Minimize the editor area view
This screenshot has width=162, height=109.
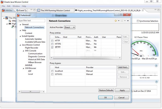(155, 10)
